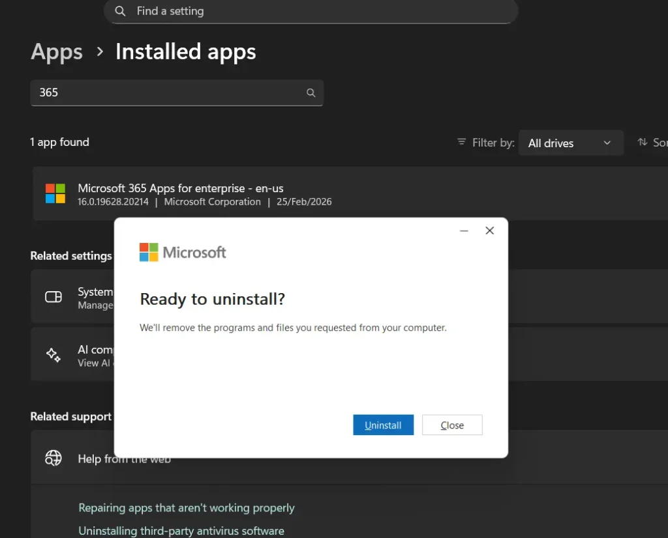Open the All drives filter dropdown
The width and height of the screenshot is (668, 538).
click(x=570, y=143)
